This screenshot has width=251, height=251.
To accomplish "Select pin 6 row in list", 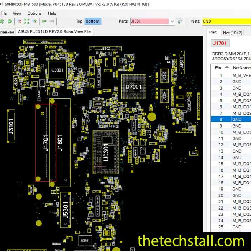I will pyautogui.click(x=231, y=107).
